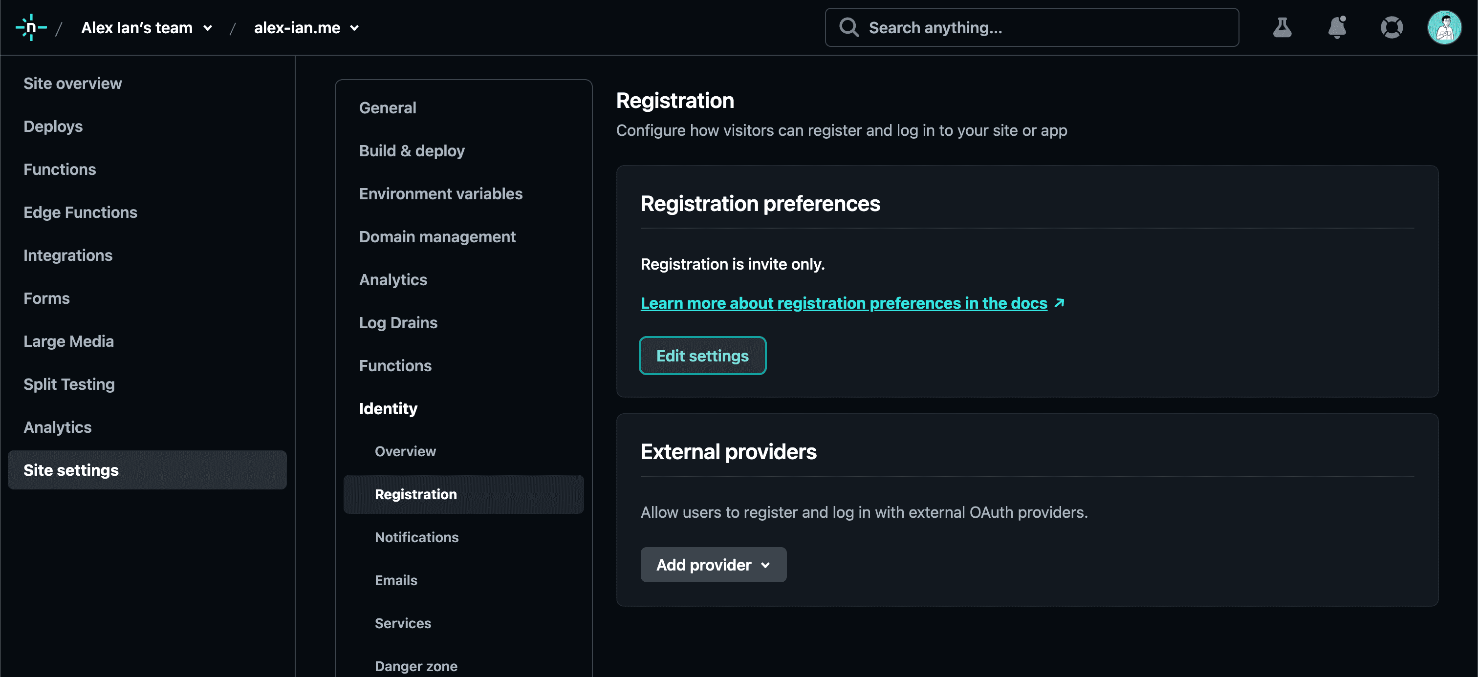Viewport: 1478px width, 677px height.
Task: Click the search magnifier icon
Action: (x=848, y=27)
